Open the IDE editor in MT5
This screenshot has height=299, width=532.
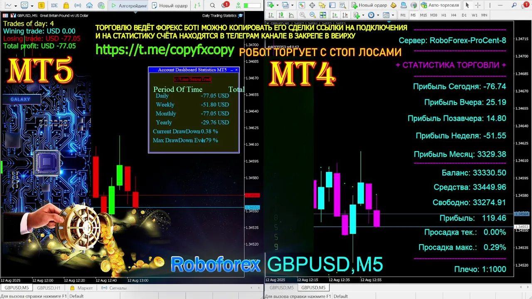tap(54, 5)
